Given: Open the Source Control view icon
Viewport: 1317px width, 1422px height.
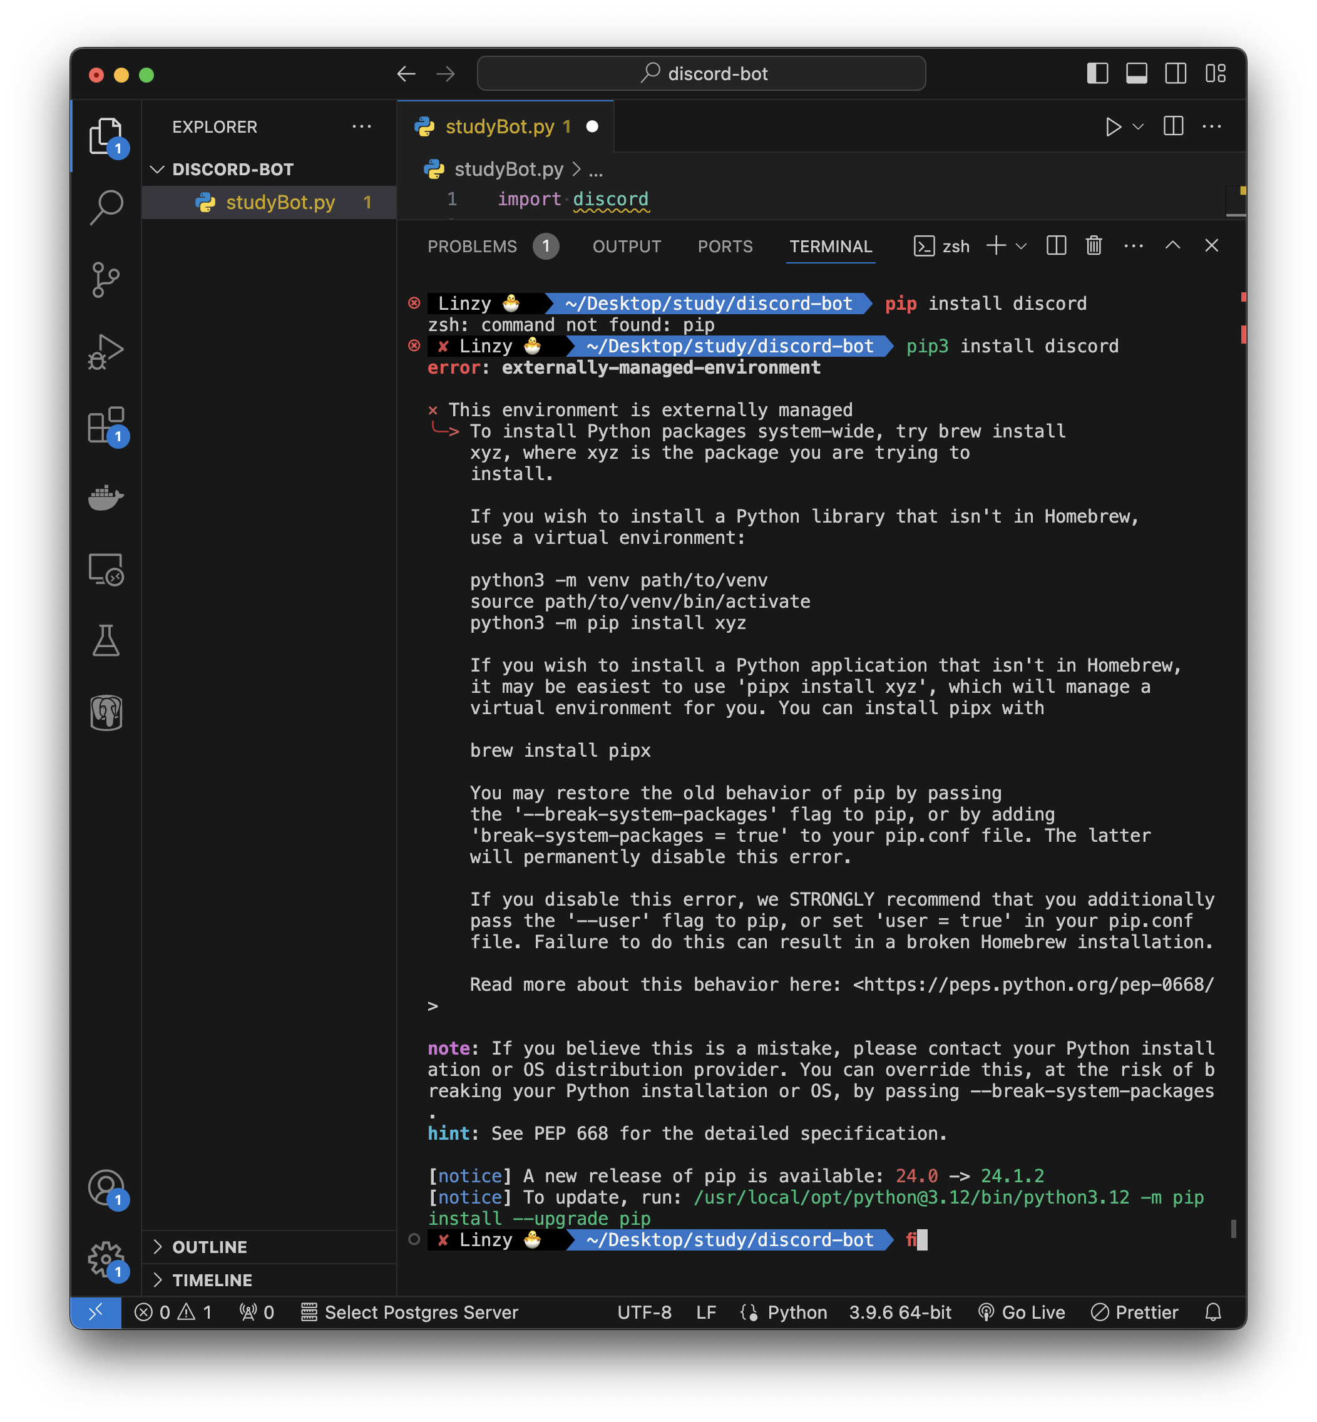Looking at the screenshot, I should click(106, 279).
